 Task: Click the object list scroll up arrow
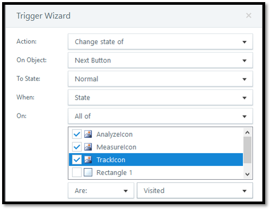pos(247,133)
